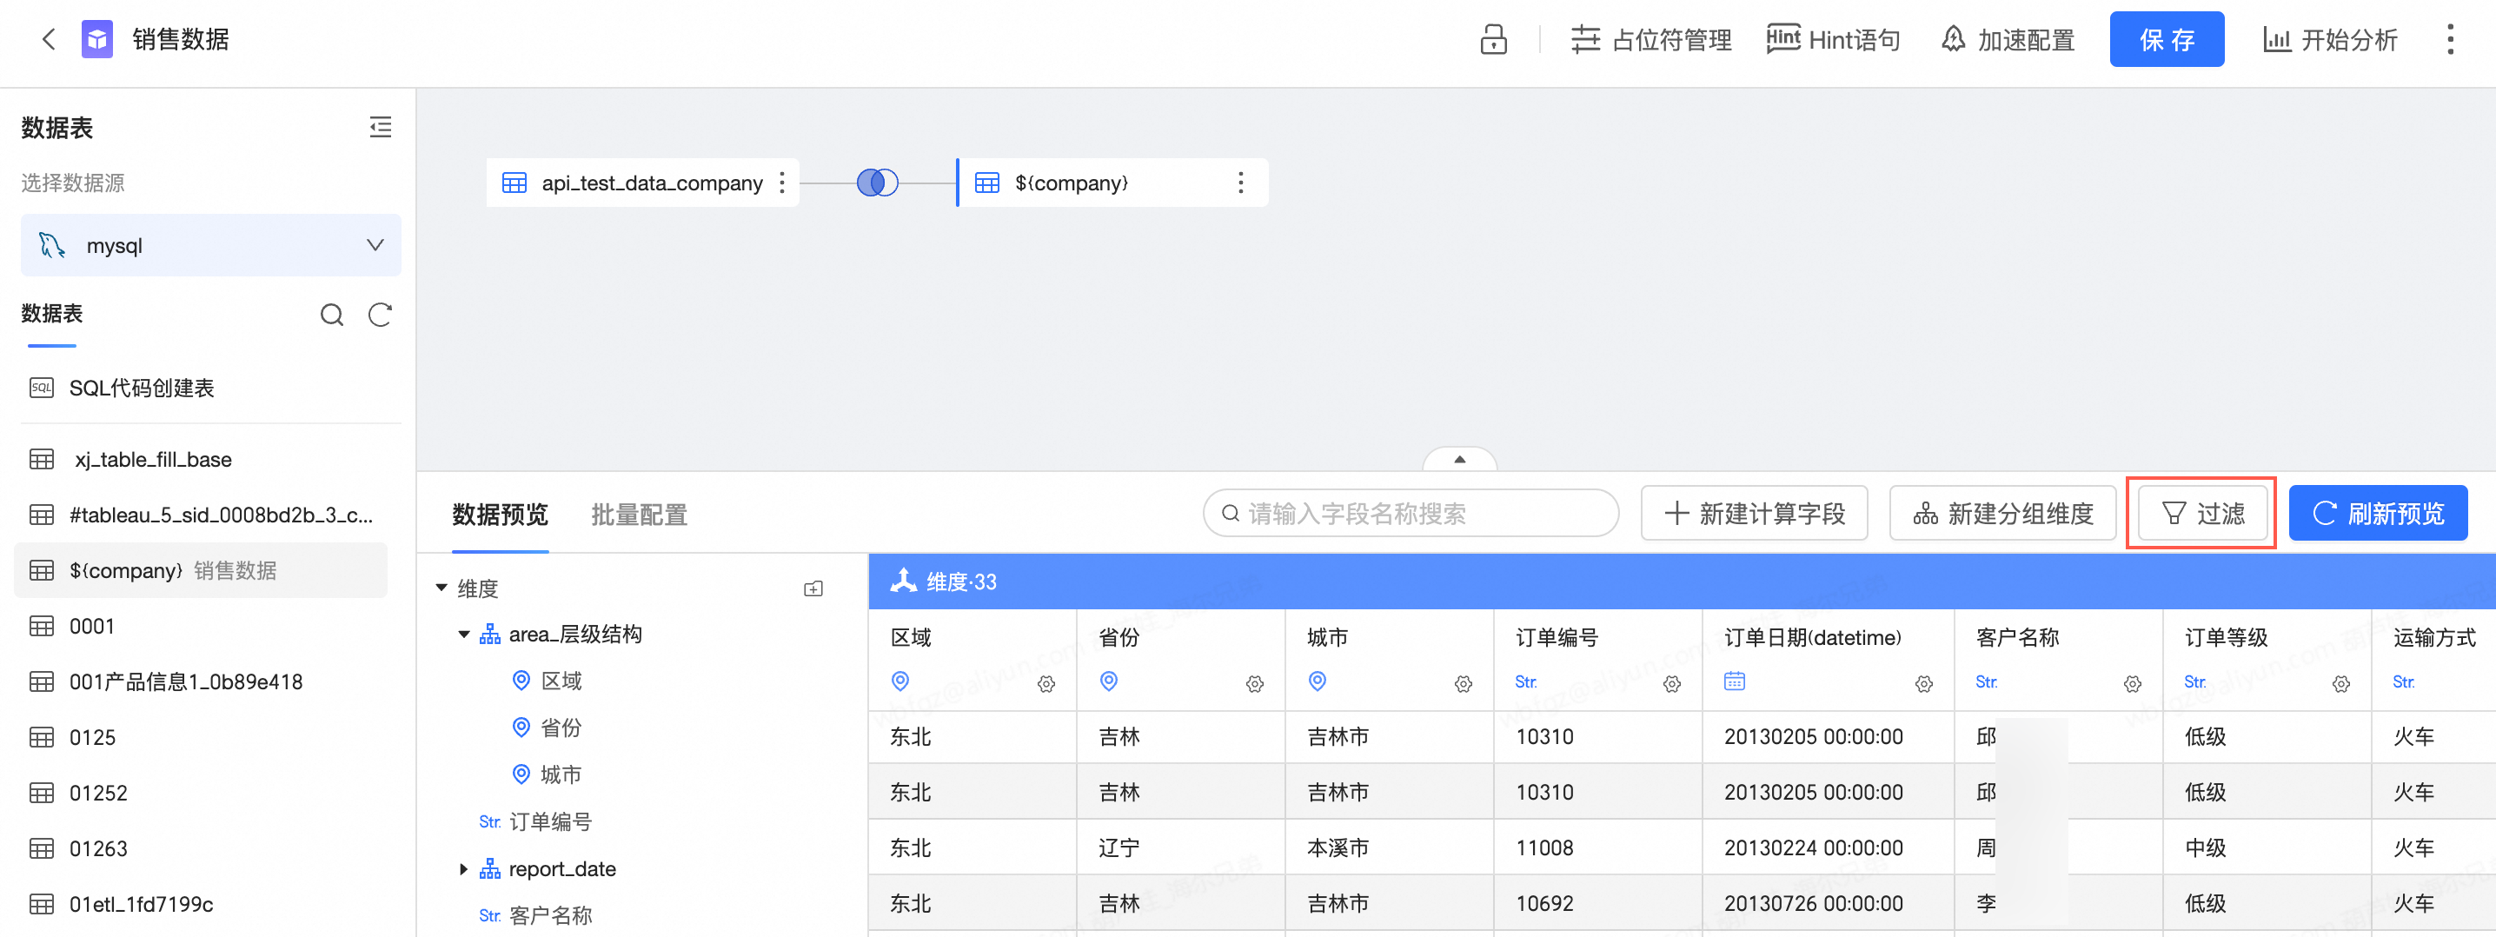2496x937 pixels.
Task: Search the data table list
Action: coord(331,315)
